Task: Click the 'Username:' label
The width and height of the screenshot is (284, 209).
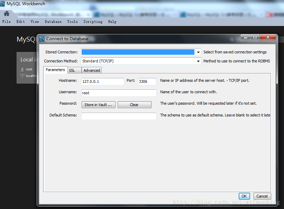Action: tap(68, 92)
